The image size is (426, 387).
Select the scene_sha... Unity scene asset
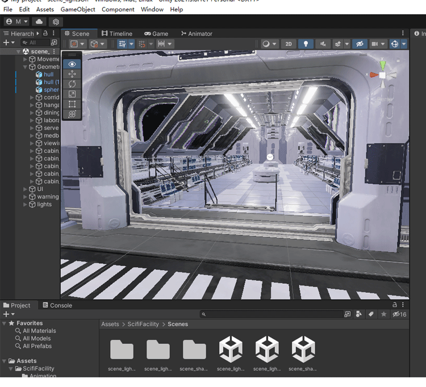[x=303, y=350]
